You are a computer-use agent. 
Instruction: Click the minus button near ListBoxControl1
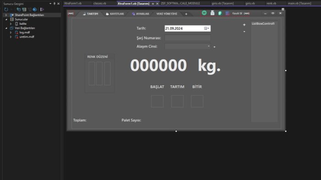pos(244,32)
